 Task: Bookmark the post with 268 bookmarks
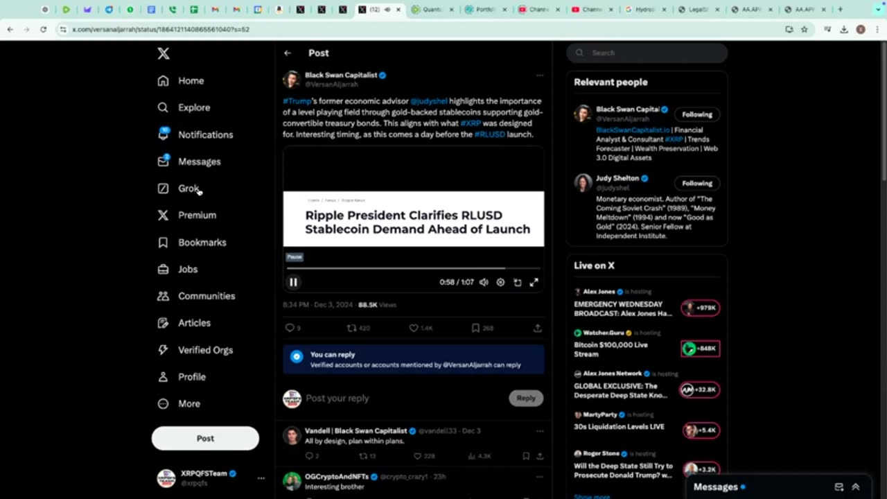pos(475,328)
